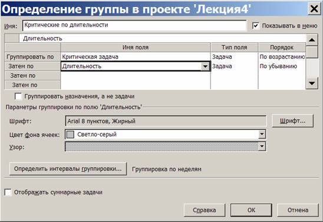Click the 'Отмена' button
323x222 pixels.
point(298,210)
